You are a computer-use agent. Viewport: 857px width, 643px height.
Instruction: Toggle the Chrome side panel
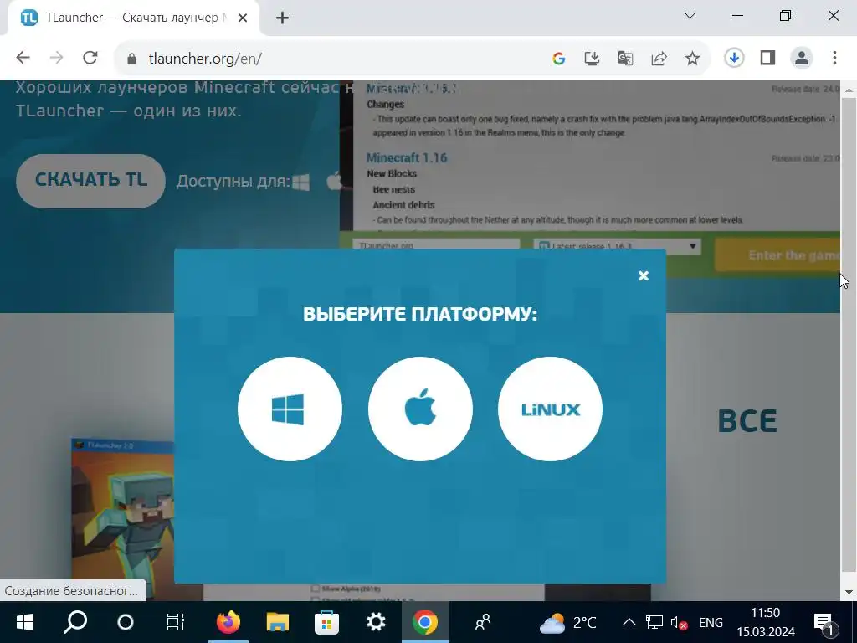768,58
